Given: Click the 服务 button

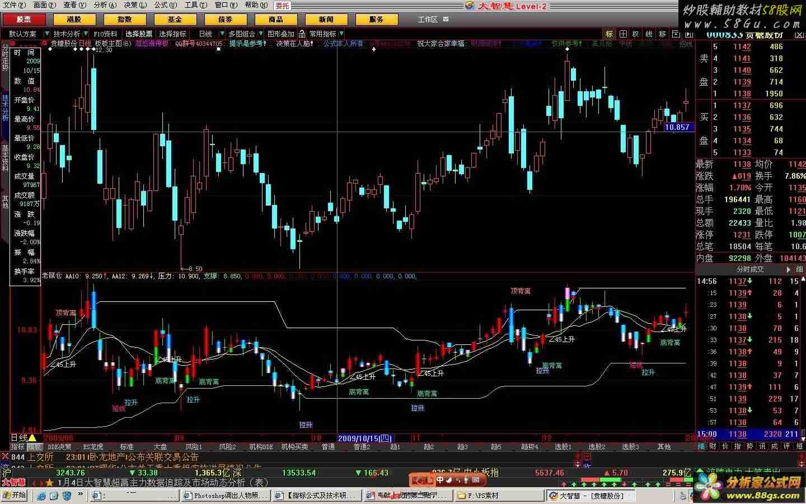Looking at the screenshot, I should (x=377, y=19).
